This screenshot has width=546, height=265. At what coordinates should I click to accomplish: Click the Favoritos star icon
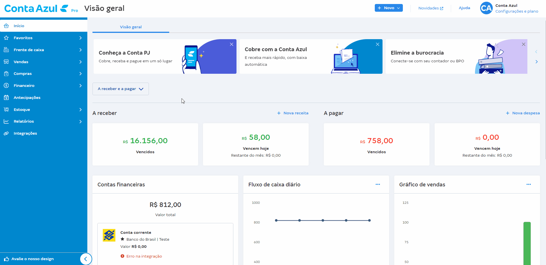tap(6, 38)
